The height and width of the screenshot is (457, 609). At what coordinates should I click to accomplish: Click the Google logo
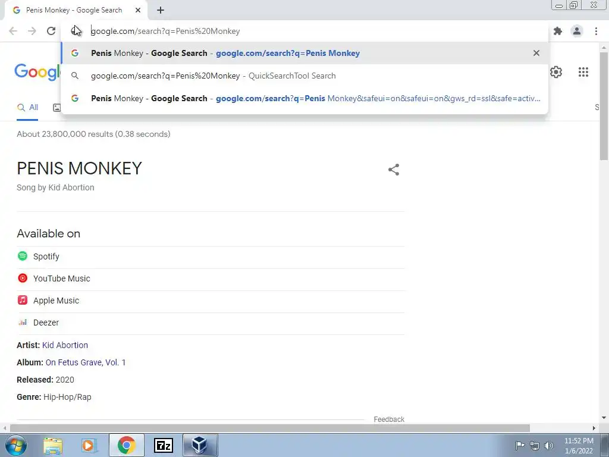click(37, 72)
